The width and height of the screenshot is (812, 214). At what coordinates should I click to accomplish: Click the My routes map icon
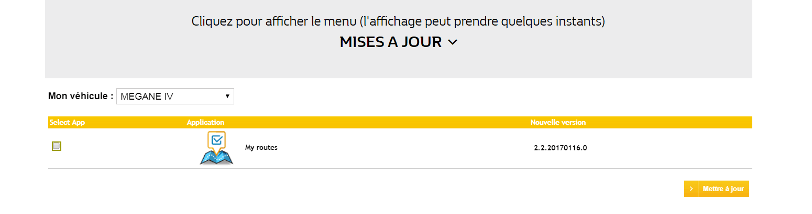[x=216, y=148]
